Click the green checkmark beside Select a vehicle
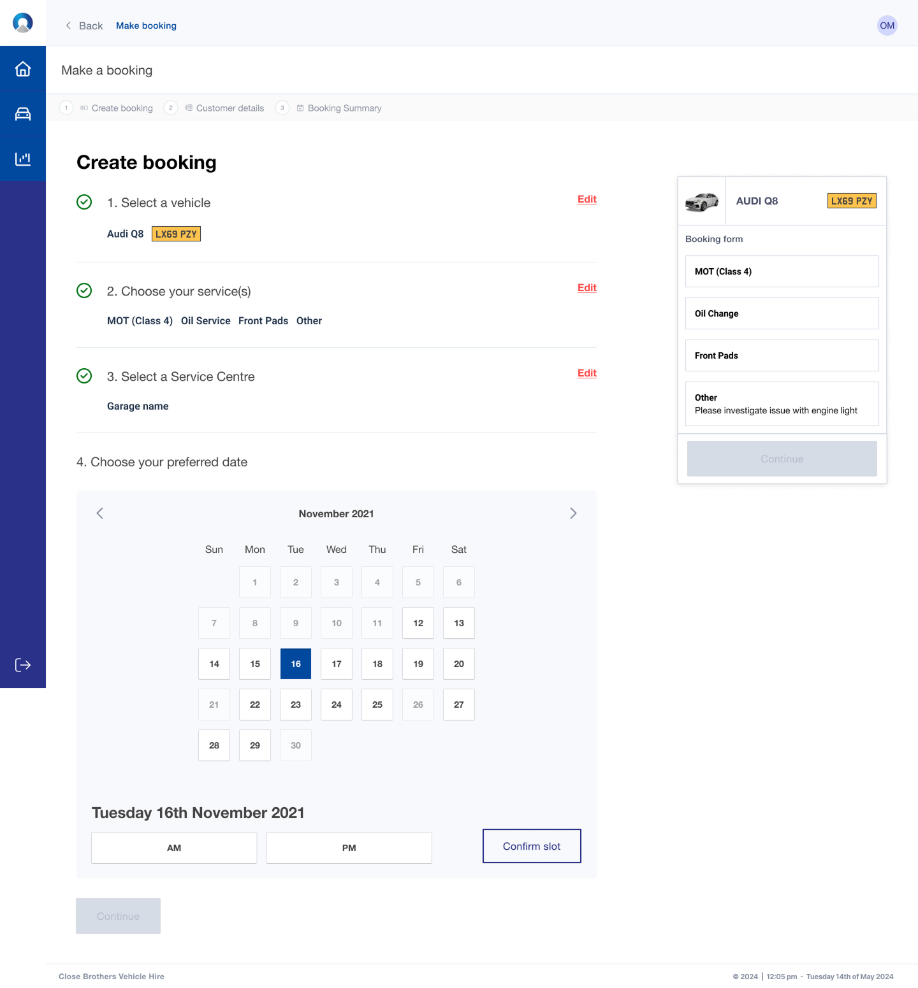This screenshot has width=918, height=988. pyautogui.click(x=84, y=203)
